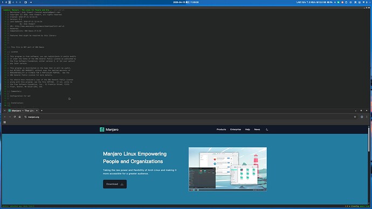Go forward in browser history
This screenshot has width=372, height=209.
pyautogui.click(x=10, y=117)
